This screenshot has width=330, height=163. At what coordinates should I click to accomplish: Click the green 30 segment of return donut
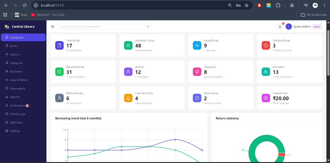[x=251, y=152]
